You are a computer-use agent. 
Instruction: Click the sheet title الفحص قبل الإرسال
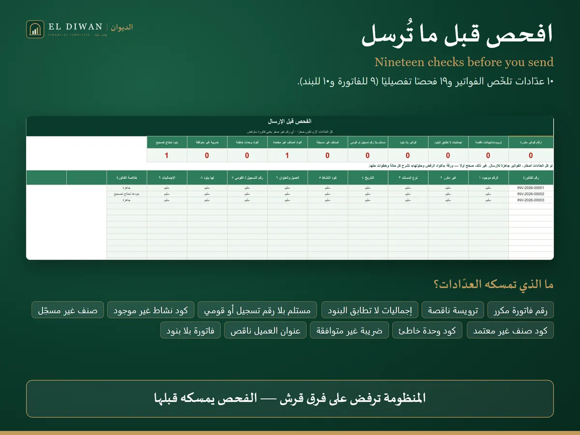pyautogui.click(x=290, y=121)
